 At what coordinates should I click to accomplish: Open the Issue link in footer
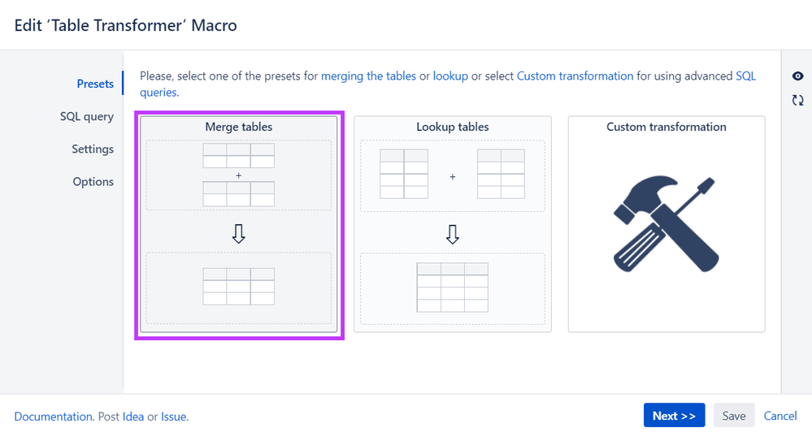pos(173,417)
